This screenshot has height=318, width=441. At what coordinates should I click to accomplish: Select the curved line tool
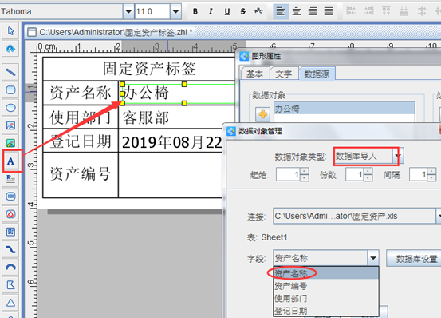[10, 249]
